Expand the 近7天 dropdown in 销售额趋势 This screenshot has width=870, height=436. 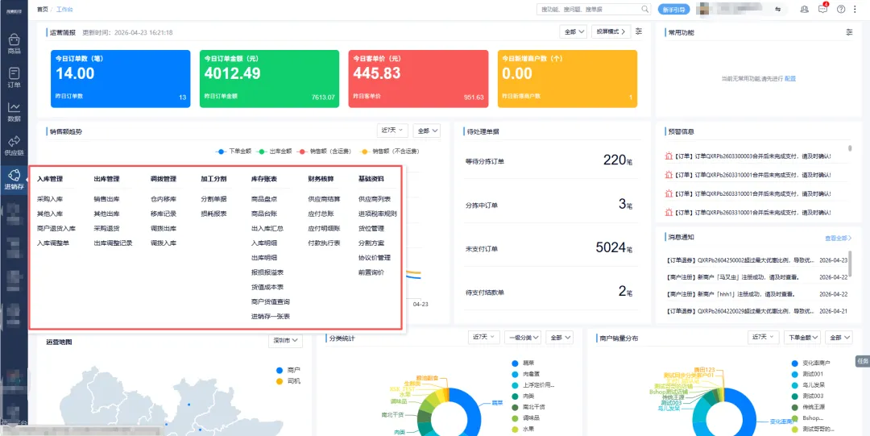coord(392,131)
